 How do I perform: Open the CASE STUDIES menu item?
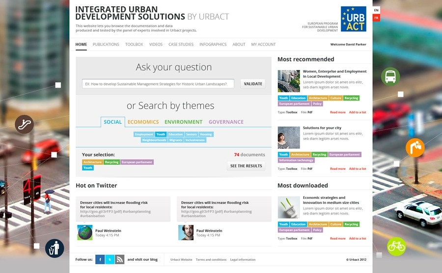[181, 44]
